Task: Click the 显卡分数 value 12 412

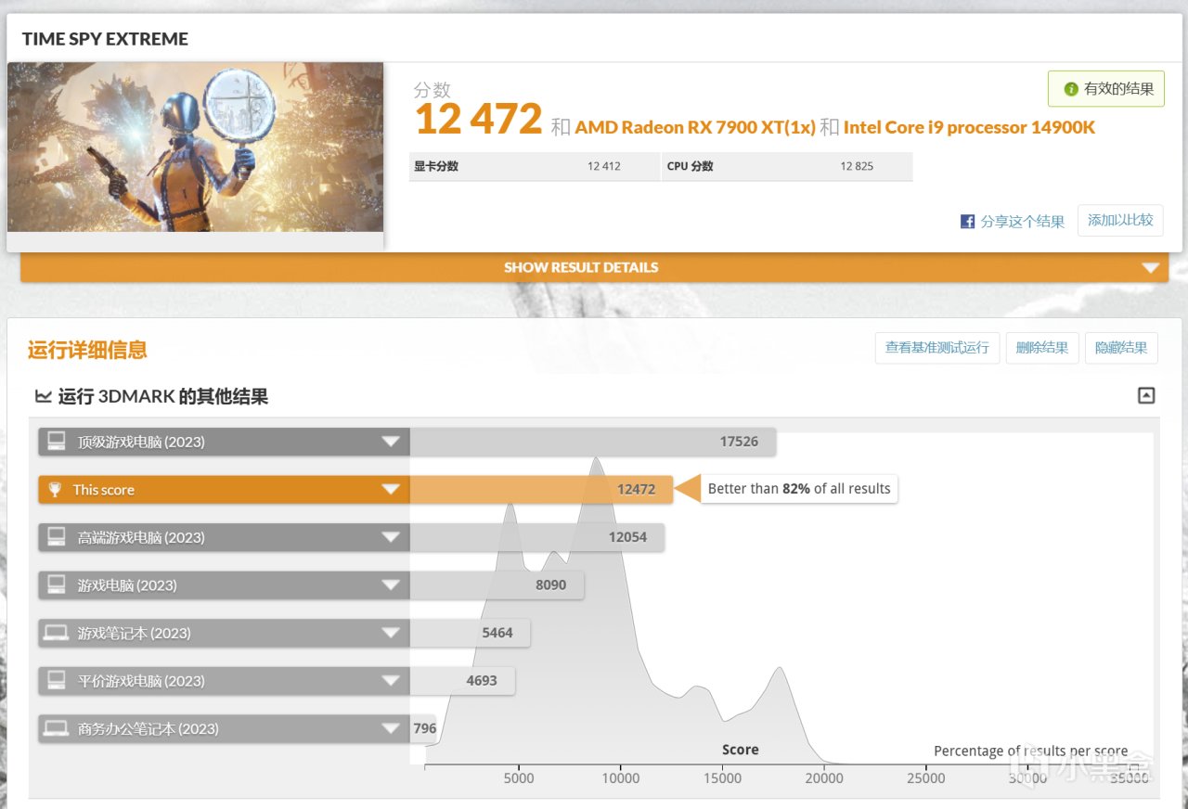Action: click(x=604, y=166)
